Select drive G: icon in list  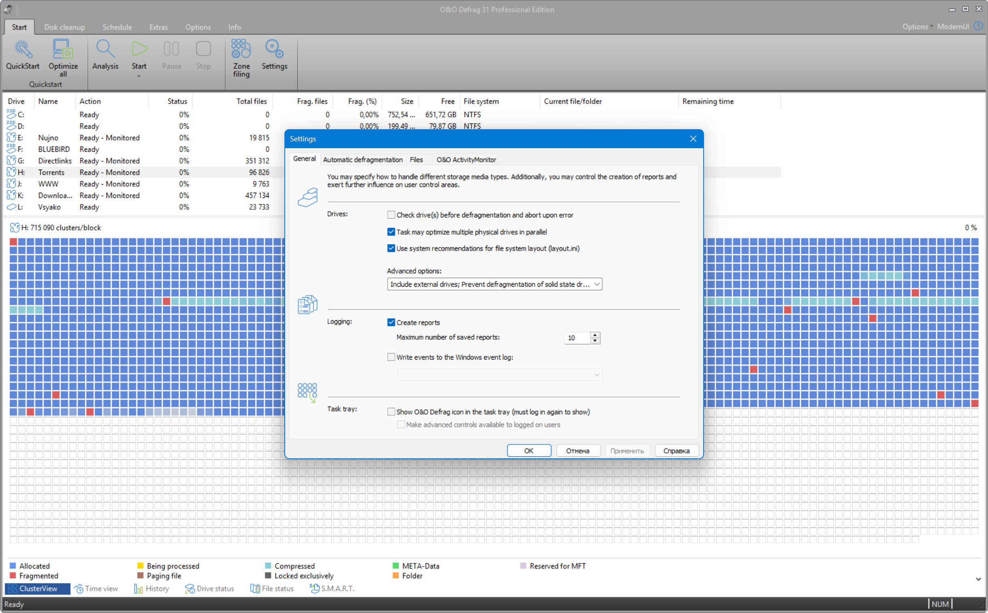11,161
